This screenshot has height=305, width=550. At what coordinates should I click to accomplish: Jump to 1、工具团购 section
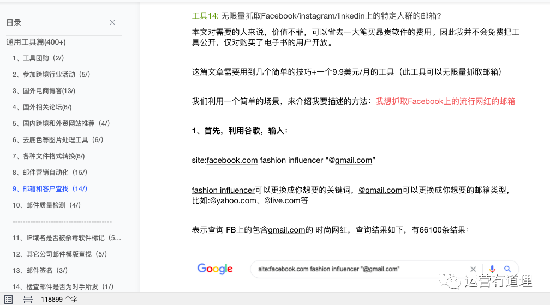click(38, 58)
